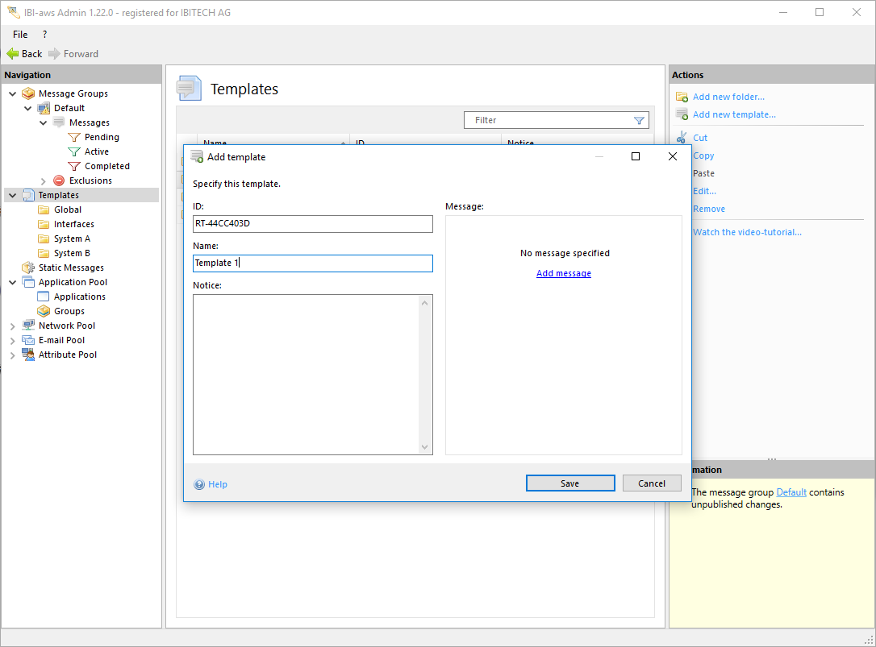Click the Exclusions red stop icon
Image resolution: width=876 pixels, height=647 pixels.
click(59, 180)
